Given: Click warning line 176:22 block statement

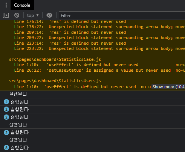Looking at the screenshot, I should (99, 27).
